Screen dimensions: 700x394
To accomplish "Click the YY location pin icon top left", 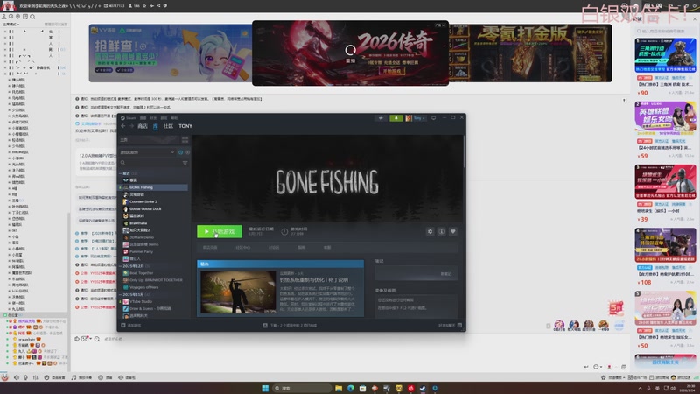I will point(18,17).
